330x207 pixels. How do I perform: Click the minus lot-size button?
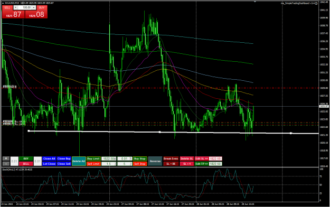pos(6,164)
